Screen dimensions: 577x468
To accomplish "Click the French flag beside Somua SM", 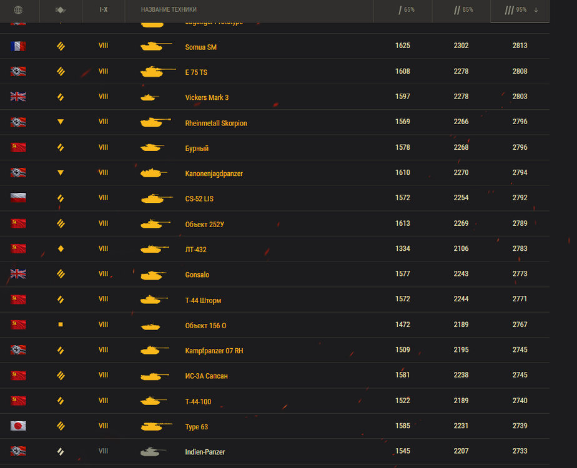I will tap(18, 46).
